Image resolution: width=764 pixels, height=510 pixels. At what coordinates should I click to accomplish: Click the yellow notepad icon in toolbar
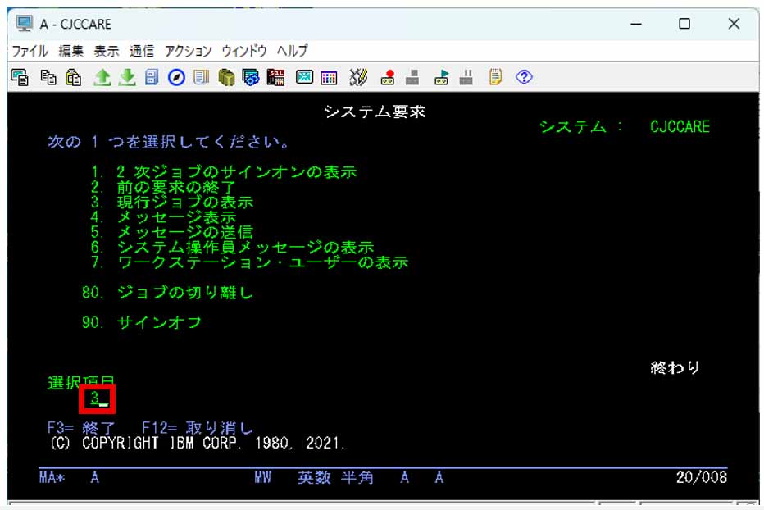(x=496, y=77)
